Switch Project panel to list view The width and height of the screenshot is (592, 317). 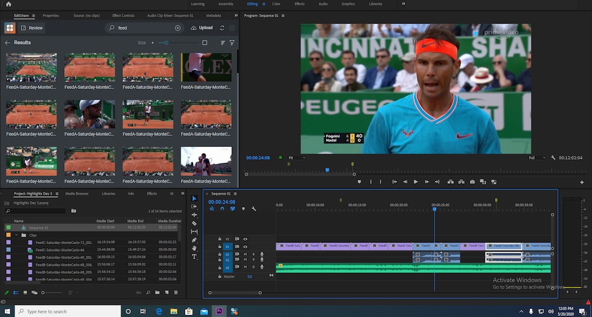(x=16, y=293)
